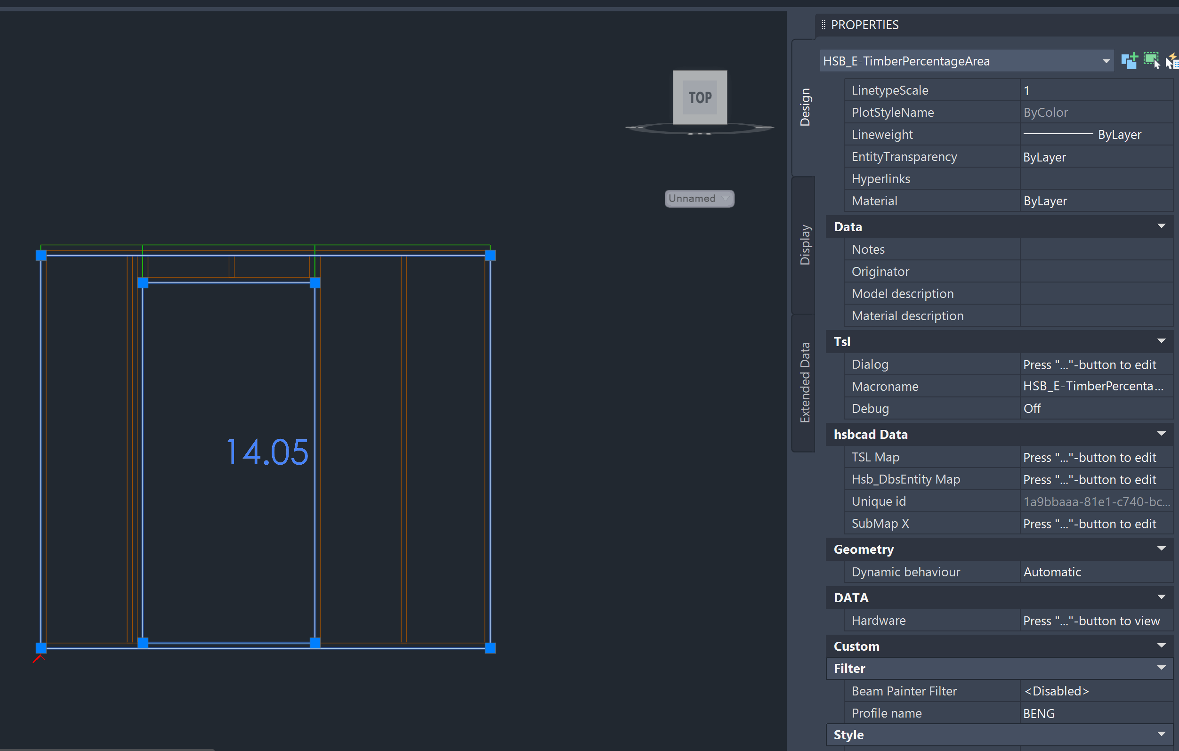Viewport: 1179px width, 751px height.
Task: Click the Select Objects icon
Action: tap(1151, 61)
